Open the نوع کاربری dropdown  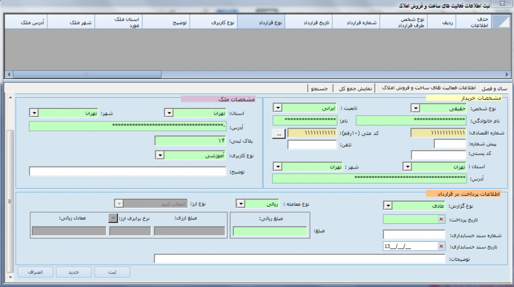[x=159, y=156]
